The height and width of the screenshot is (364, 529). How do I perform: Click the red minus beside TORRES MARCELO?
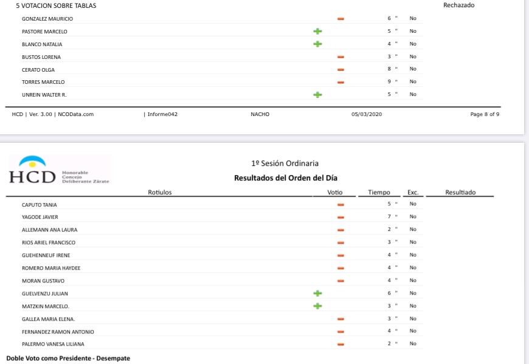coord(341,82)
